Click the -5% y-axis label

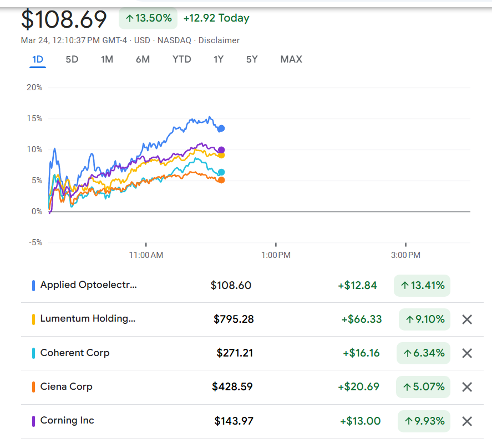click(35, 242)
